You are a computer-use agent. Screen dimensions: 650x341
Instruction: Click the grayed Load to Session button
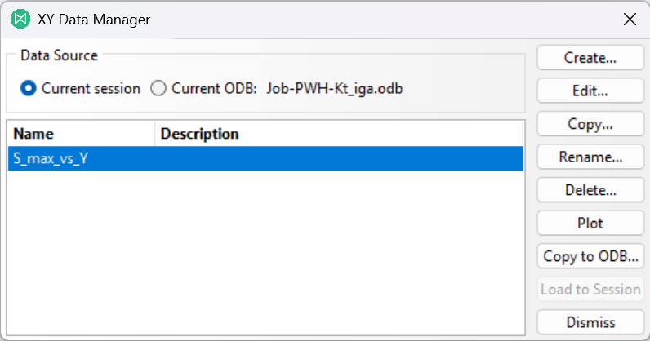590,290
